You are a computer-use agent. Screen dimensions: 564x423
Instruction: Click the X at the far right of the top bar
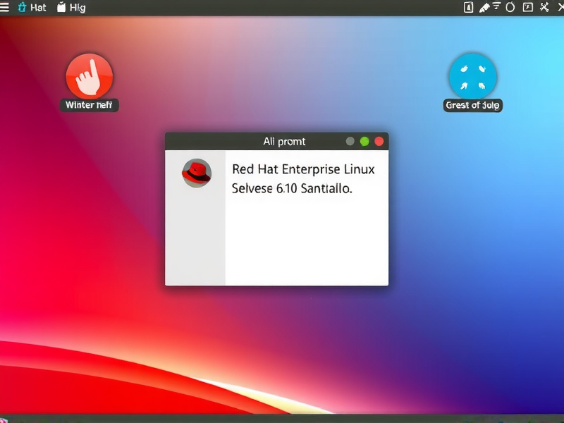559,8
